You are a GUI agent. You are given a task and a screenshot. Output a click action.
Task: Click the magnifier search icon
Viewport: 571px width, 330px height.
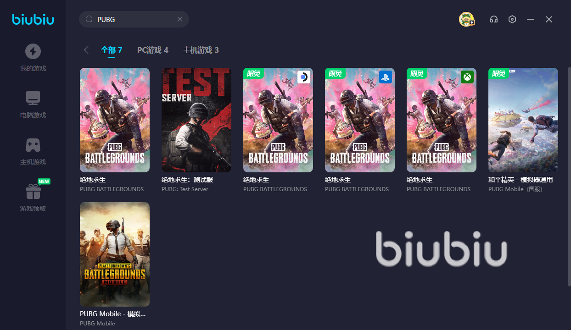(x=90, y=19)
